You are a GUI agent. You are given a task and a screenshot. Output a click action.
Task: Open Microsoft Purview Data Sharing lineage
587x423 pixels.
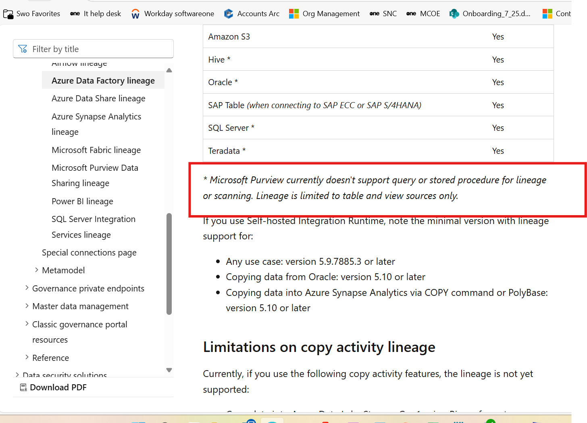(95, 176)
